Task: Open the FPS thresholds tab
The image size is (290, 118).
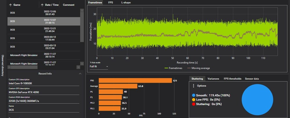Action: point(233,79)
